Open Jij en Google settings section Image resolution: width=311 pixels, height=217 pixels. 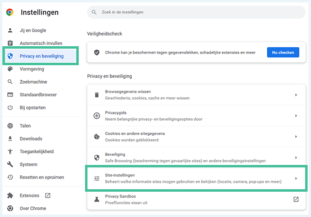[33, 30]
